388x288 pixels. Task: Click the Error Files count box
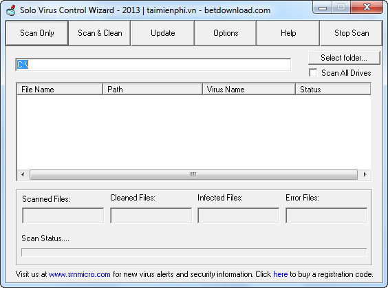click(326, 216)
